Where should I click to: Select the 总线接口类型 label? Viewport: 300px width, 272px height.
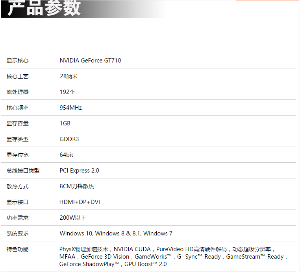click(x=23, y=171)
